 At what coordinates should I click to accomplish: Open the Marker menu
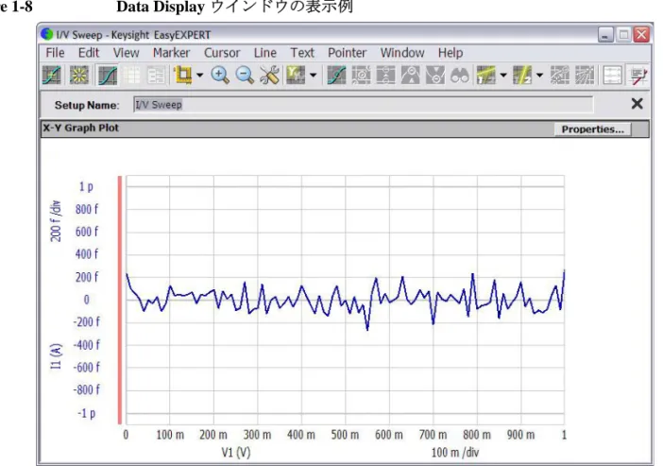[x=171, y=53]
